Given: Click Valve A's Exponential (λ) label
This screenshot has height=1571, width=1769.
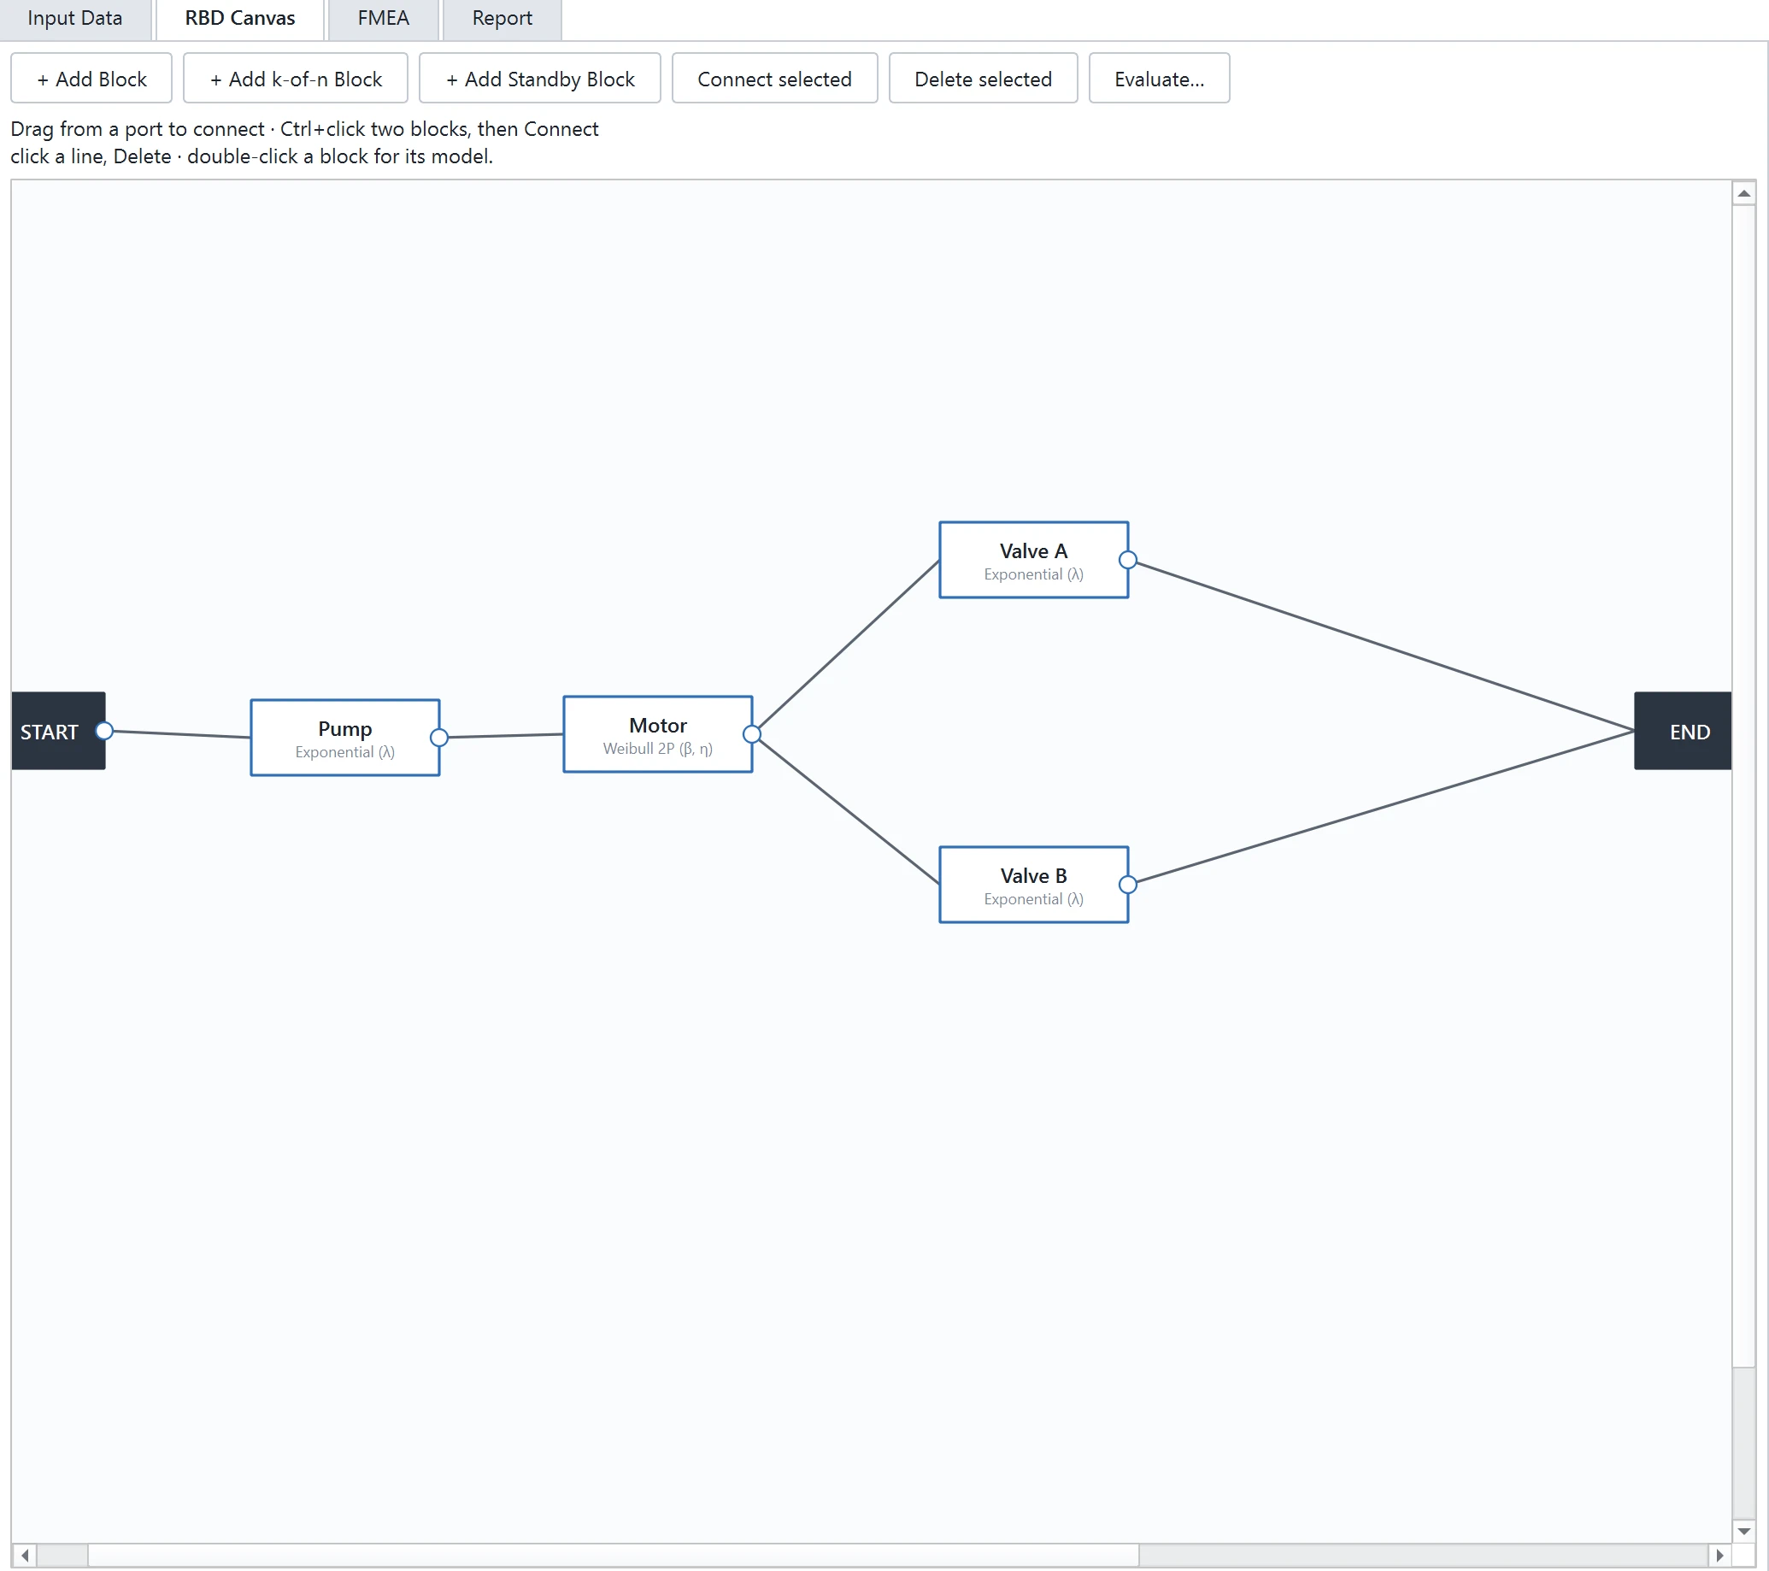Looking at the screenshot, I should 1033,574.
